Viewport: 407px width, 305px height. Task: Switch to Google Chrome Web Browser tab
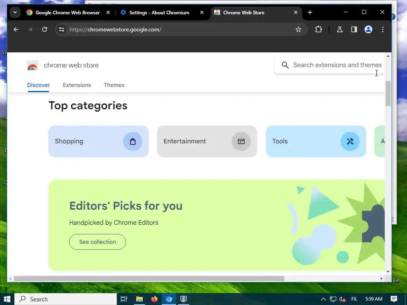tap(68, 12)
